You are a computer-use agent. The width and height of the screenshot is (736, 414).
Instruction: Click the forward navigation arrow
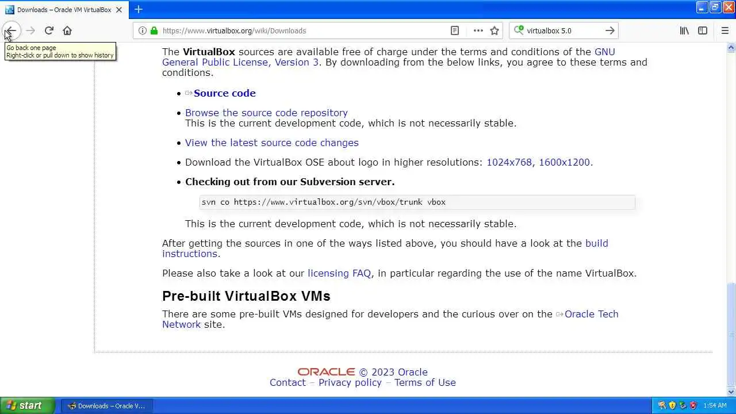pos(30,30)
